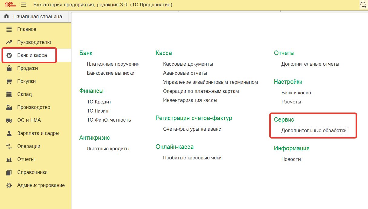This screenshot has height=209, width=368.
Task: Open 1С:Кредит link
Action: point(99,102)
